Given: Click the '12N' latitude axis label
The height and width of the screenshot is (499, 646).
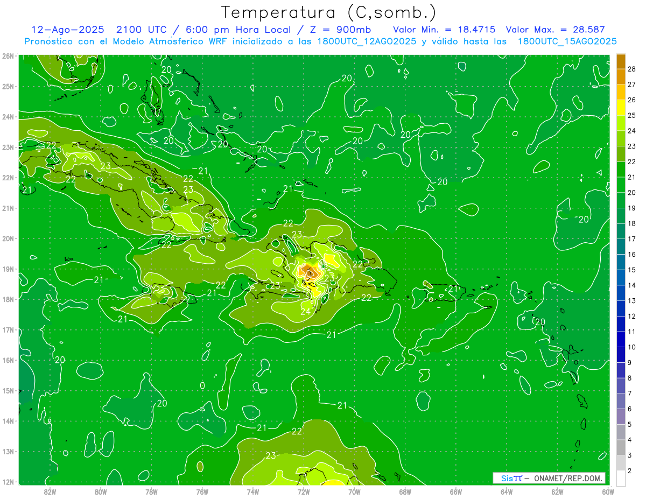Looking at the screenshot, I should 8,482.
